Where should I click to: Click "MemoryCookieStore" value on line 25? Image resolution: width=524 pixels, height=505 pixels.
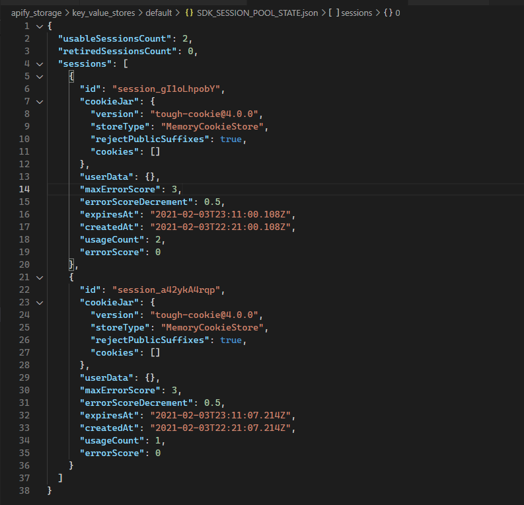(x=212, y=328)
